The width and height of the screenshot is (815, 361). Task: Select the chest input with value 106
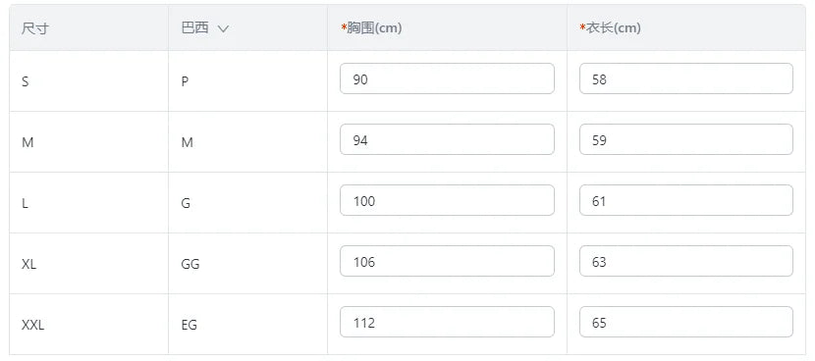pyautogui.click(x=447, y=261)
